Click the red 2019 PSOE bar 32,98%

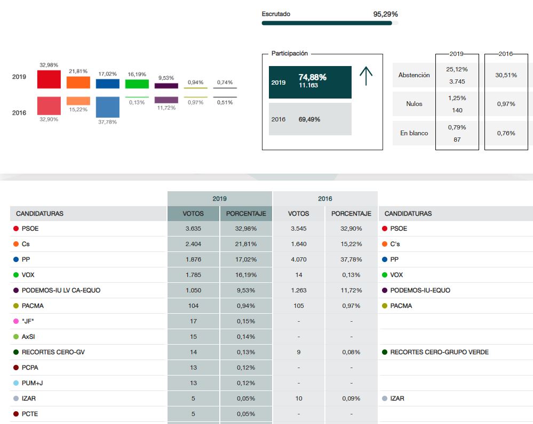[x=49, y=79]
